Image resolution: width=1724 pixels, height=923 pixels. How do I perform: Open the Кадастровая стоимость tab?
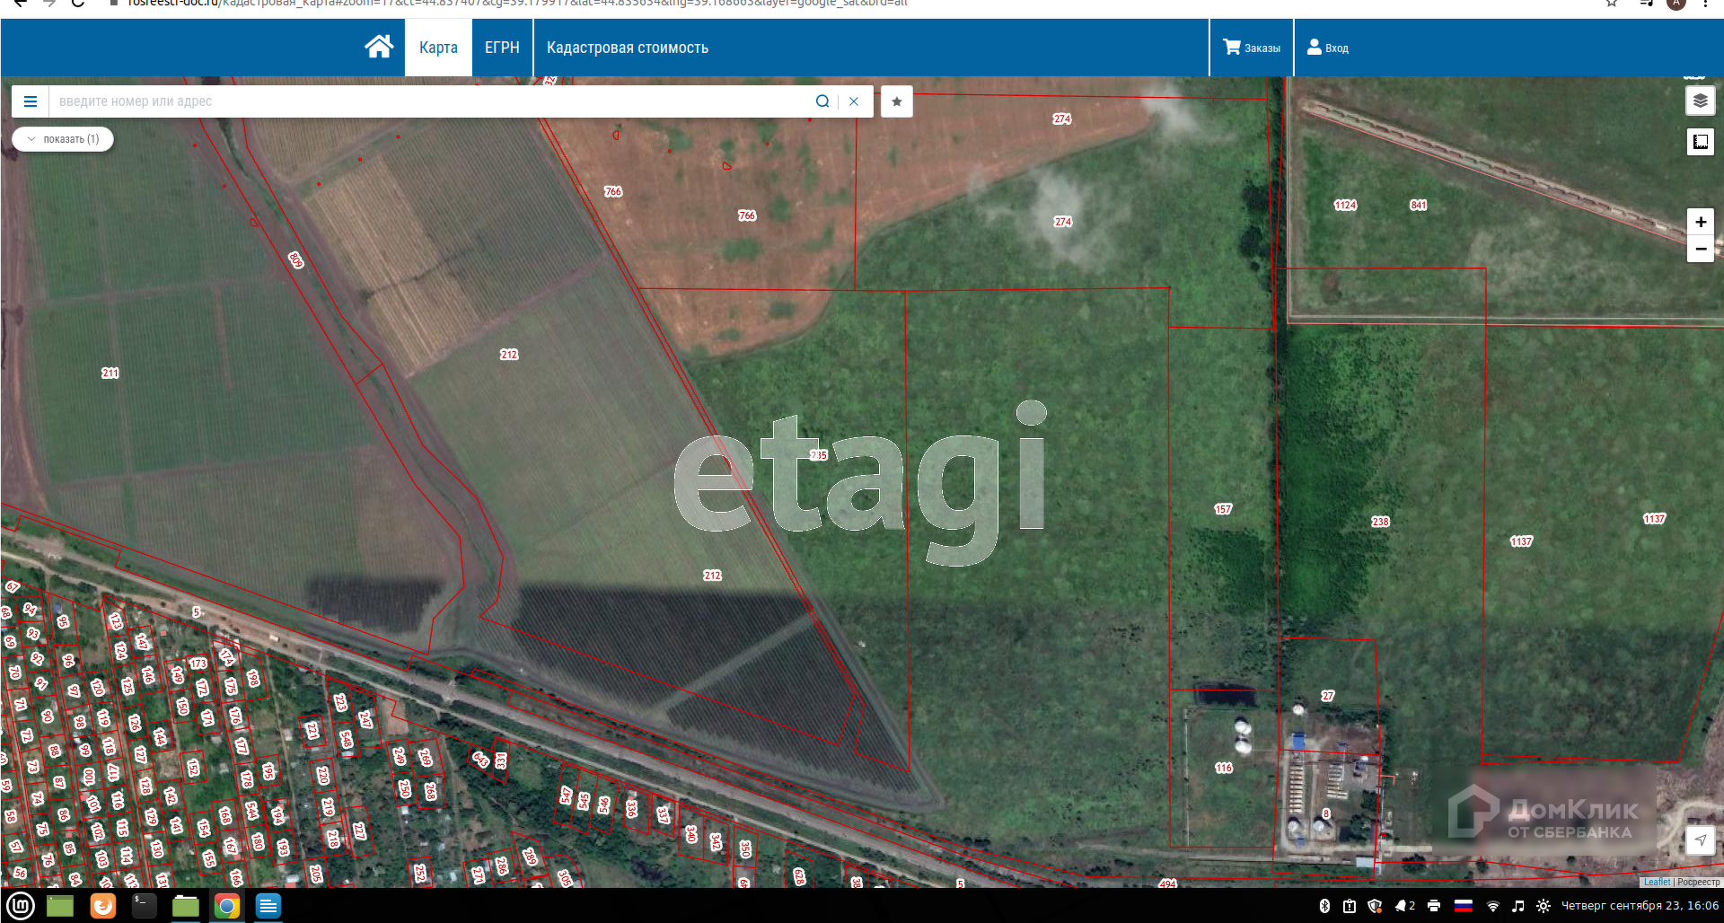[628, 48]
